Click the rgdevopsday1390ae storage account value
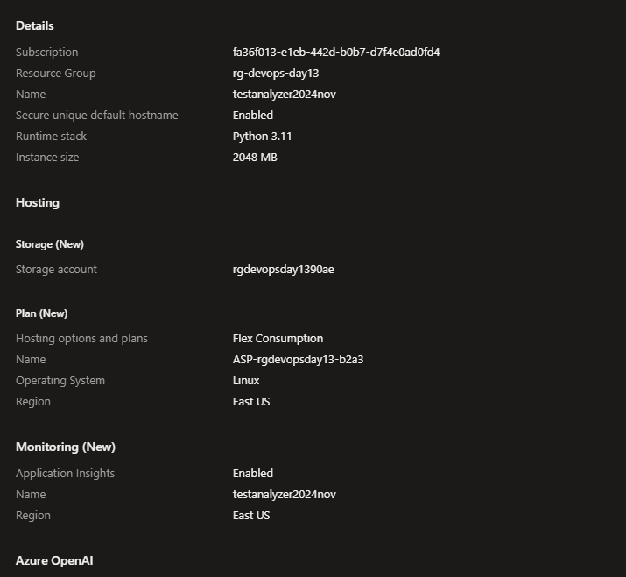626x577 pixels. tap(283, 270)
